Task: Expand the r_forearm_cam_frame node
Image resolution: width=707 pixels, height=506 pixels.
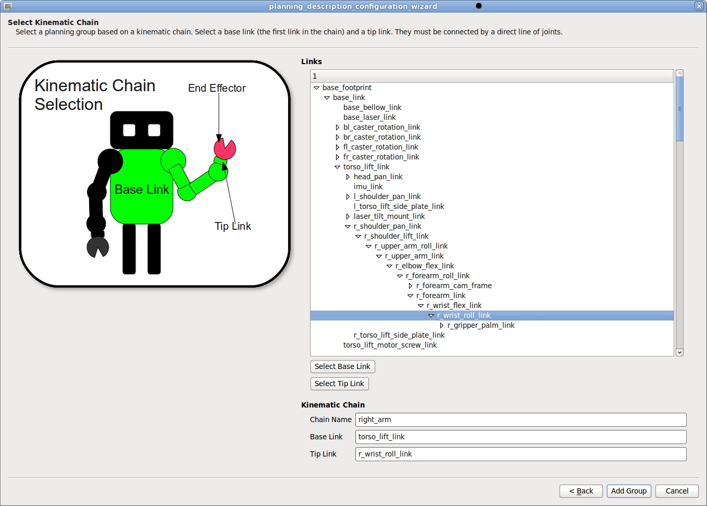Action: pos(411,286)
